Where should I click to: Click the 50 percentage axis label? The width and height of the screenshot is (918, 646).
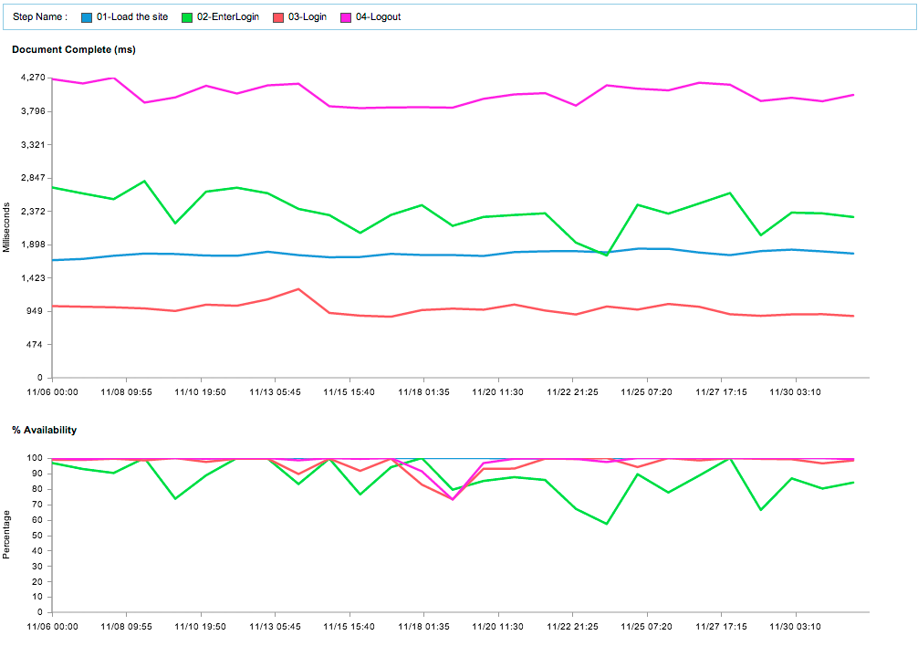38,536
